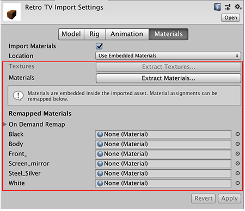Switch to the Animation tab

click(127, 34)
